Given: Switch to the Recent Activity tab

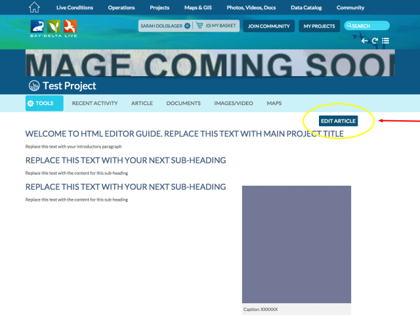Looking at the screenshot, I should (94, 103).
